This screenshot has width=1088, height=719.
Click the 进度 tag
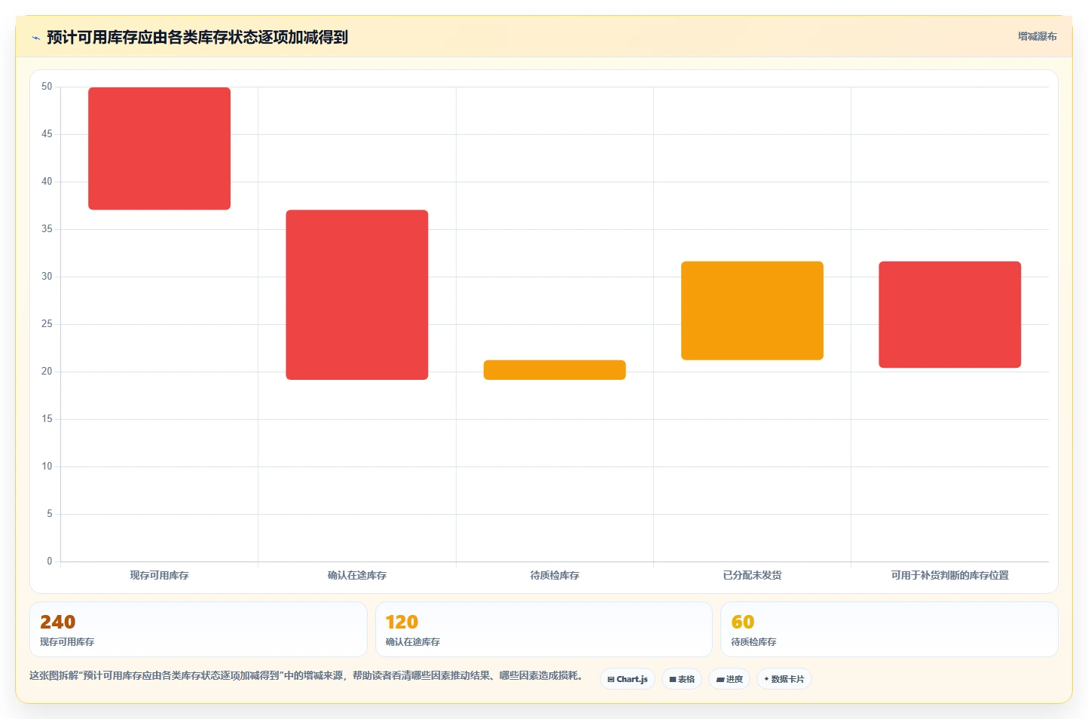pos(729,679)
